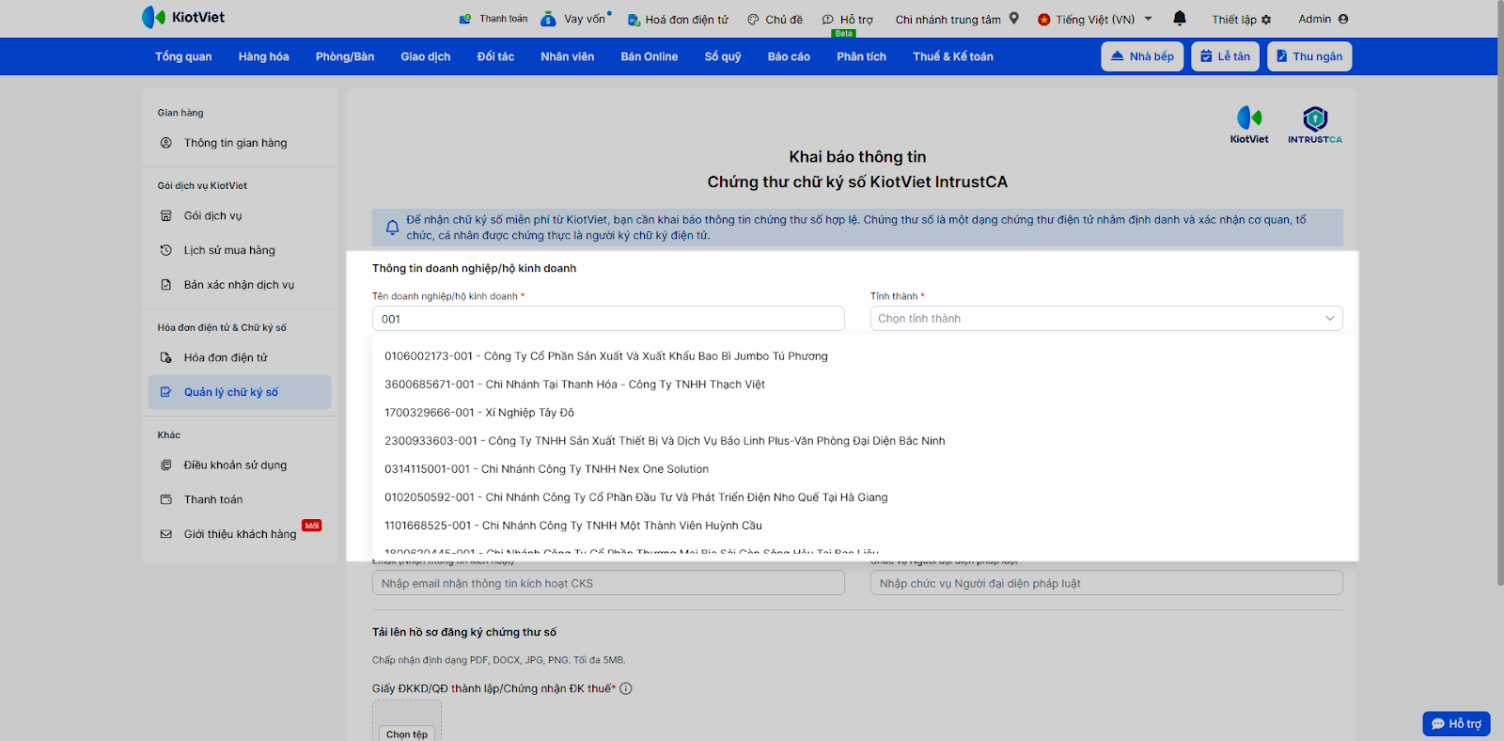Open the Thanh toán payment icon
This screenshot has height=741, width=1504.
tap(465, 19)
